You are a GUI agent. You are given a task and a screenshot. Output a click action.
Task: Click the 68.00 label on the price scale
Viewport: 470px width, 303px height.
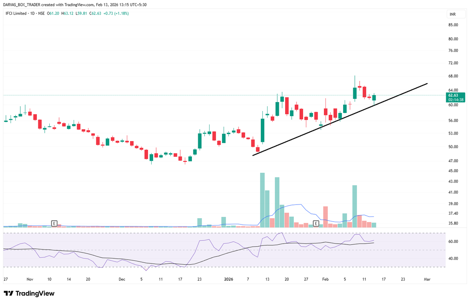coord(453,75)
